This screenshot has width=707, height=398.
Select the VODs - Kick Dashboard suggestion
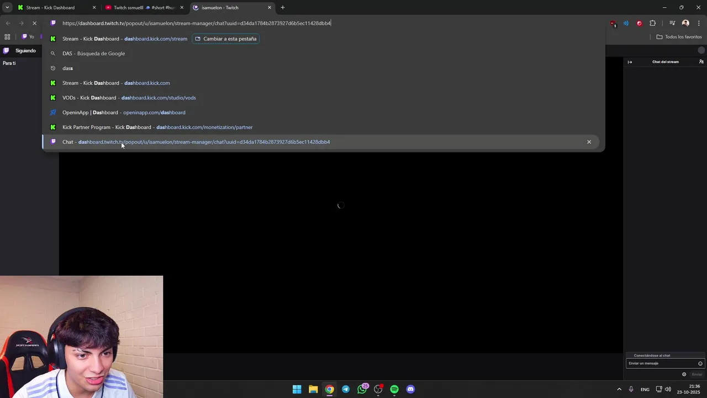pyautogui.click(x=324, y=98)
